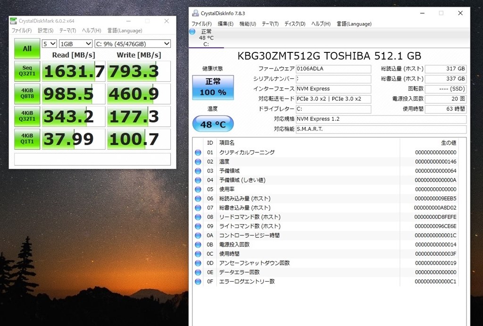The image size is (483, 326).
Task: Click status orb for ID 0D アンセーフシャットダウン回数
Action: [x=198, y=263]
